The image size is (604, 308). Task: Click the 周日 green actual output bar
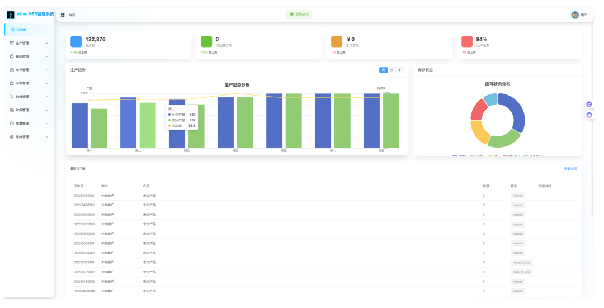pyautogui.click(x=391, y=121)
